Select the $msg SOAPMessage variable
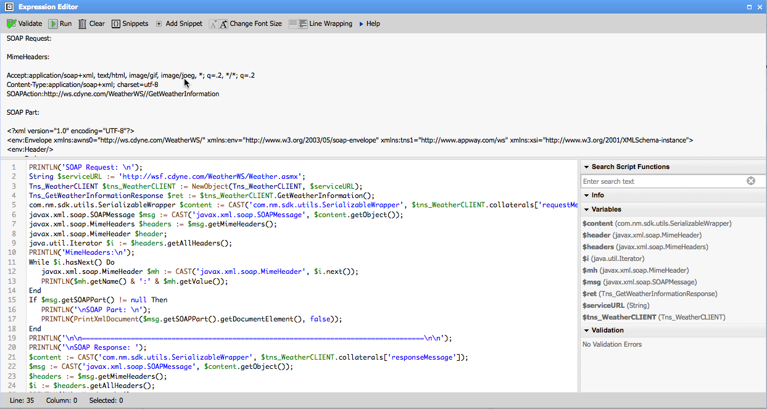 coord(639,282)
